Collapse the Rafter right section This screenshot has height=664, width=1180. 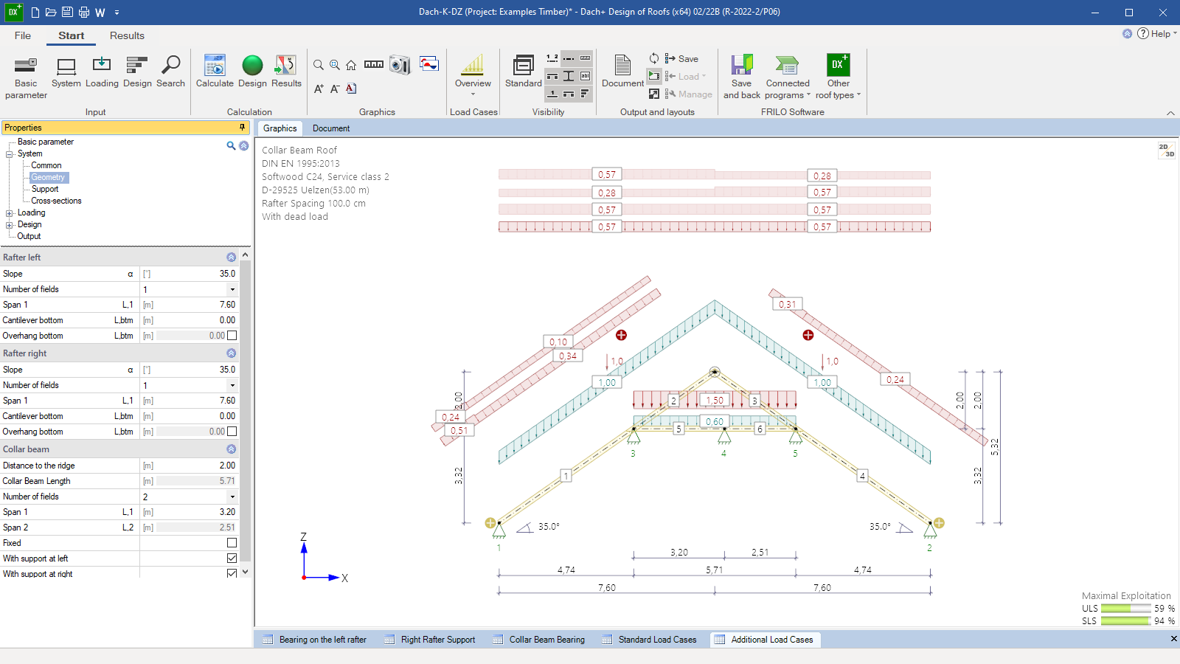(231, 353)
